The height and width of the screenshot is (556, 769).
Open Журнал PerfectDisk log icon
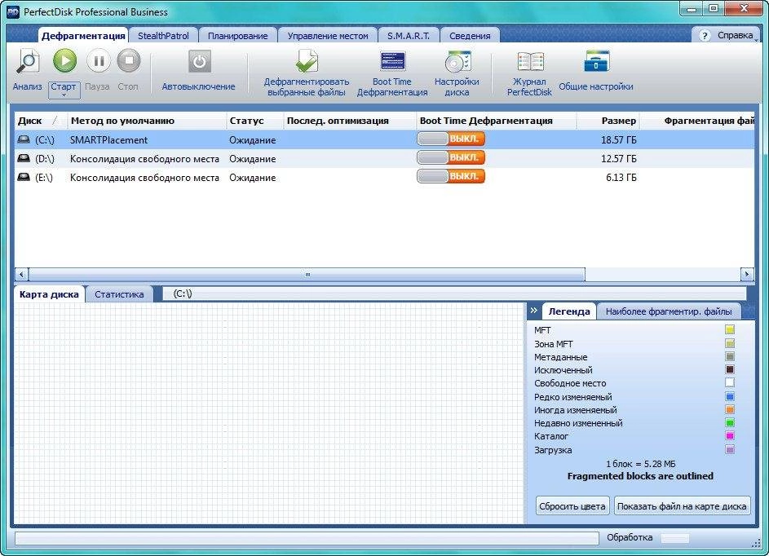pos(530,62)
